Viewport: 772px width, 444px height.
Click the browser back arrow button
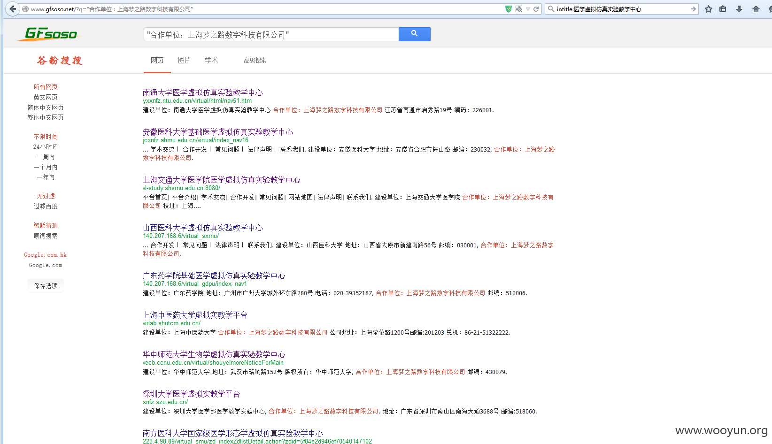tap(13, 9)
